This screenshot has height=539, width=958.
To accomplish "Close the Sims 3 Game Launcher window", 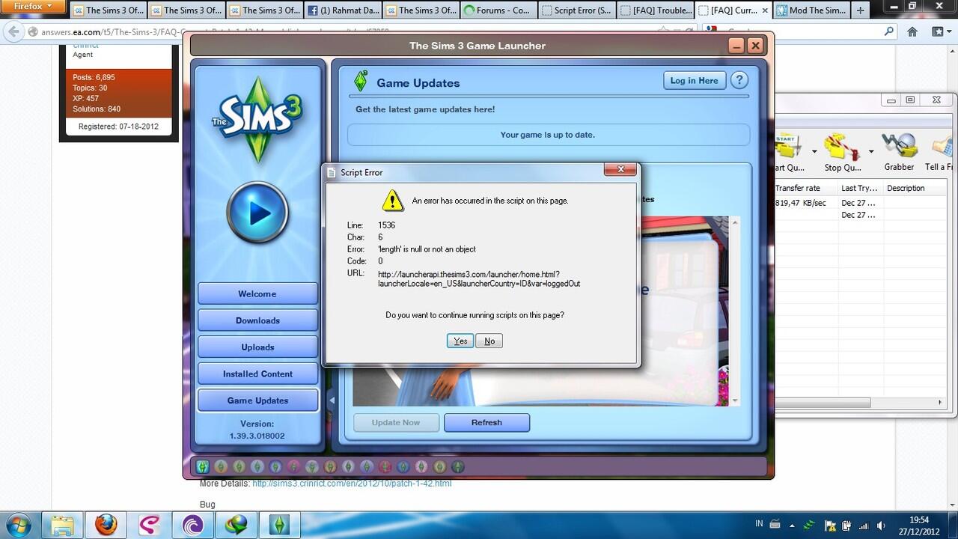I will click(x=755, y=45).
